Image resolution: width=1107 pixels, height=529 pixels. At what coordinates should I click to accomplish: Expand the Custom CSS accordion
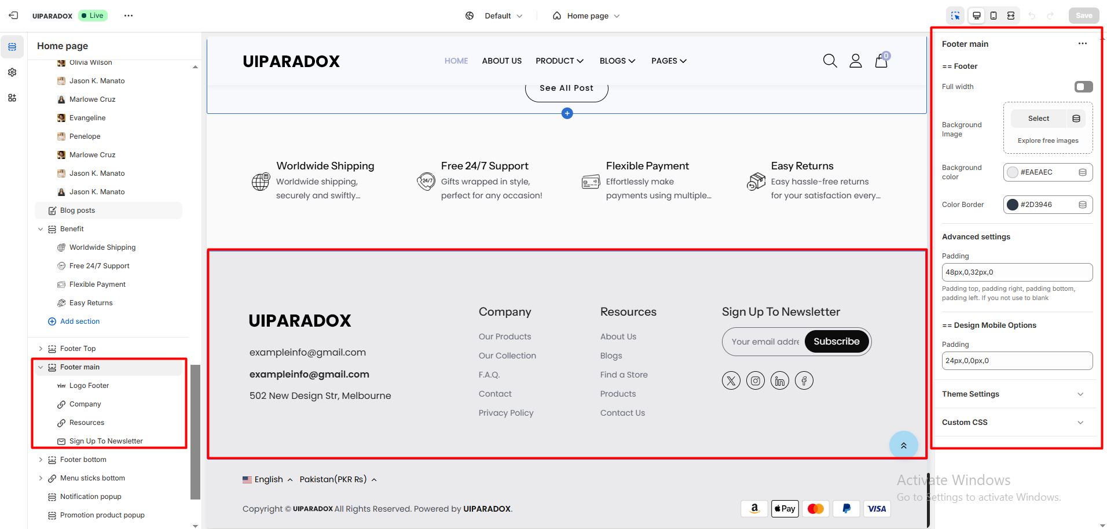pyautogui.click(x=1017, y=423)
